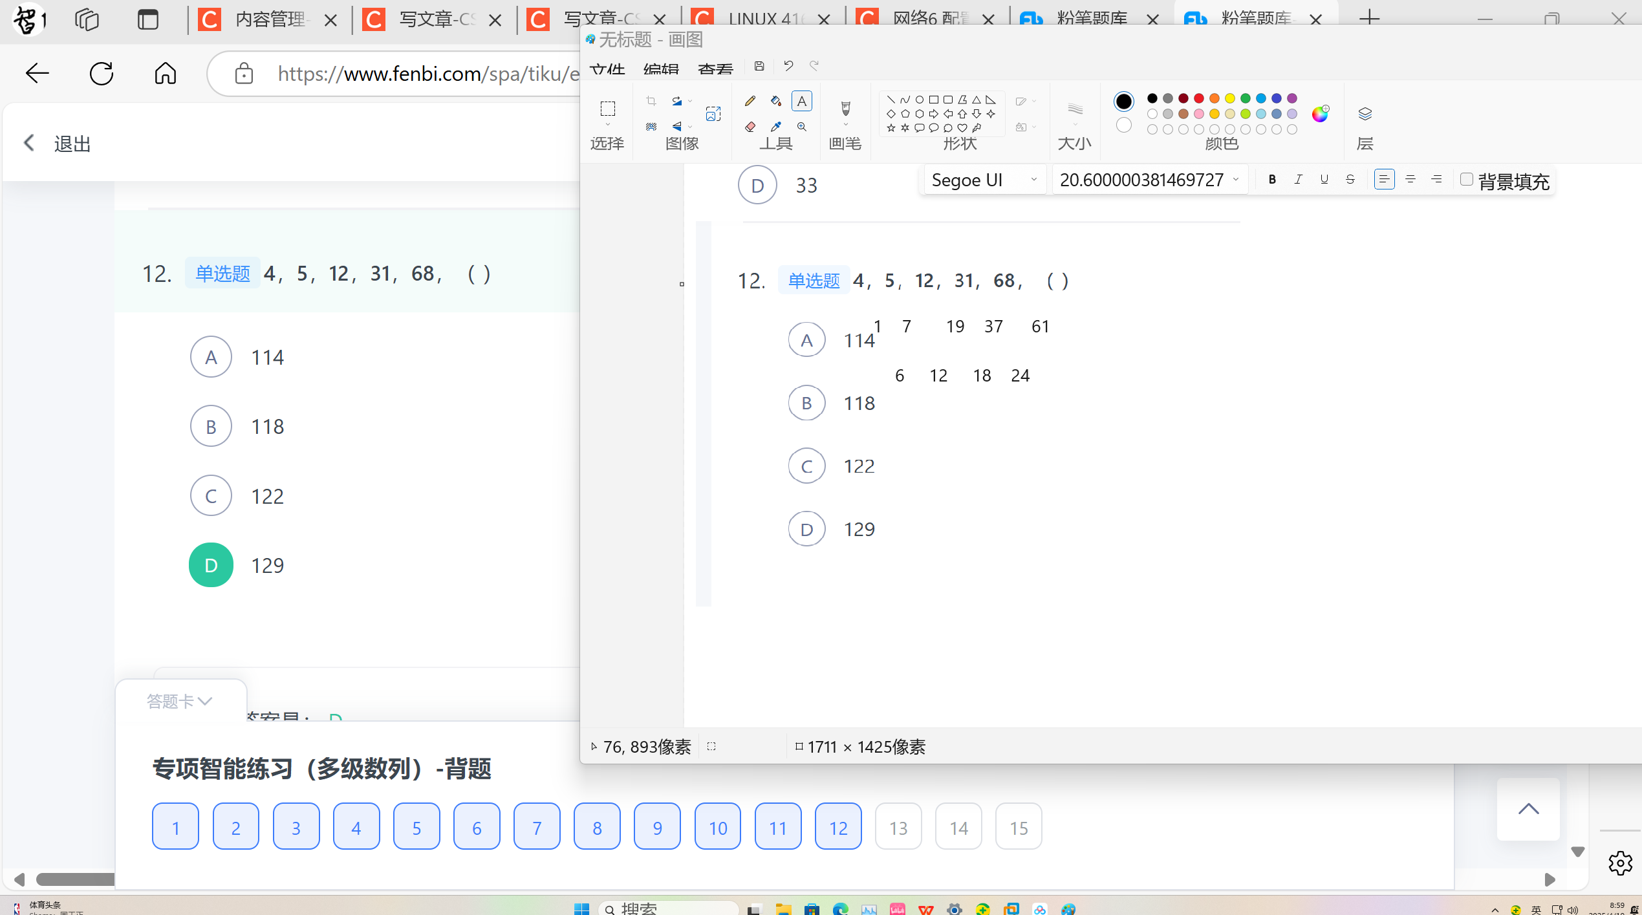Expand the 答题卡 answer card panel

pos(180,701)
